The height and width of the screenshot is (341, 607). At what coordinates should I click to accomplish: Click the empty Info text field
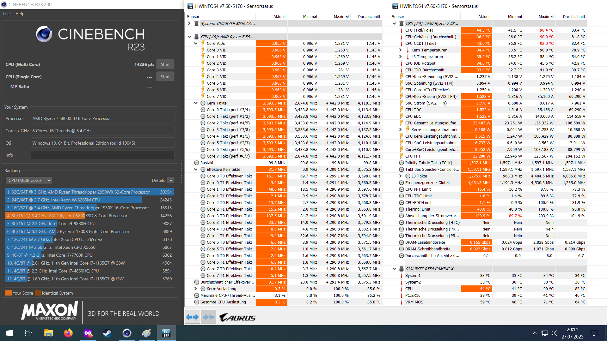pyautogui.click(x=102, y=155)
